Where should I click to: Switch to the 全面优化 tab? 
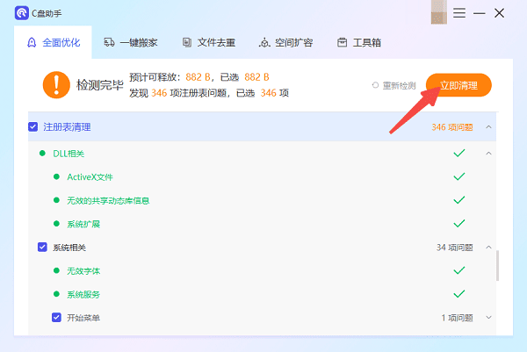coord(54,43)
